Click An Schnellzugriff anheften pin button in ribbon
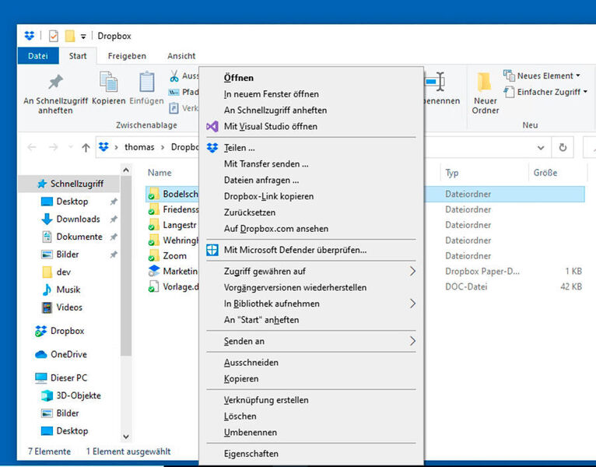 pyautogui.click(x=55, y=93)
